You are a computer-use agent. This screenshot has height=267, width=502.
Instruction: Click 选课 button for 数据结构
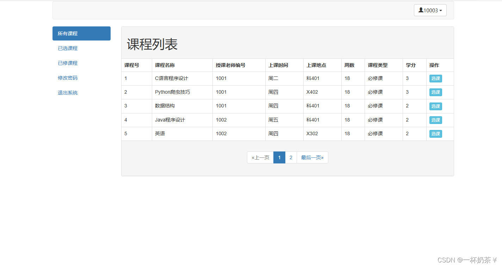435,106
